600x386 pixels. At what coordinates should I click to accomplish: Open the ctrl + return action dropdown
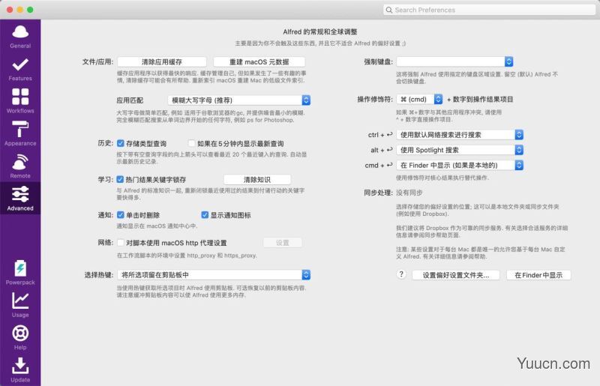[460, 135]
